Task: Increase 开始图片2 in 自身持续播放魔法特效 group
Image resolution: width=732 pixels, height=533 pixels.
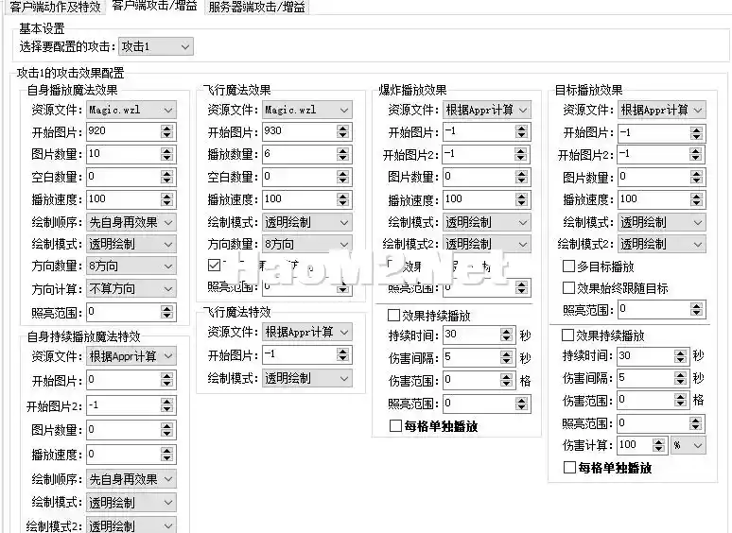Action: [x=166, y=402]
